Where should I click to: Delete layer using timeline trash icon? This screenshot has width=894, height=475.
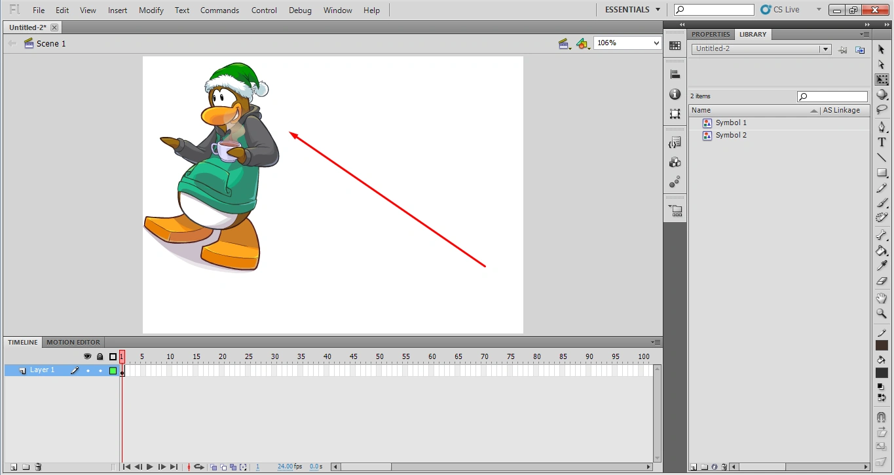tap(39, 467)
